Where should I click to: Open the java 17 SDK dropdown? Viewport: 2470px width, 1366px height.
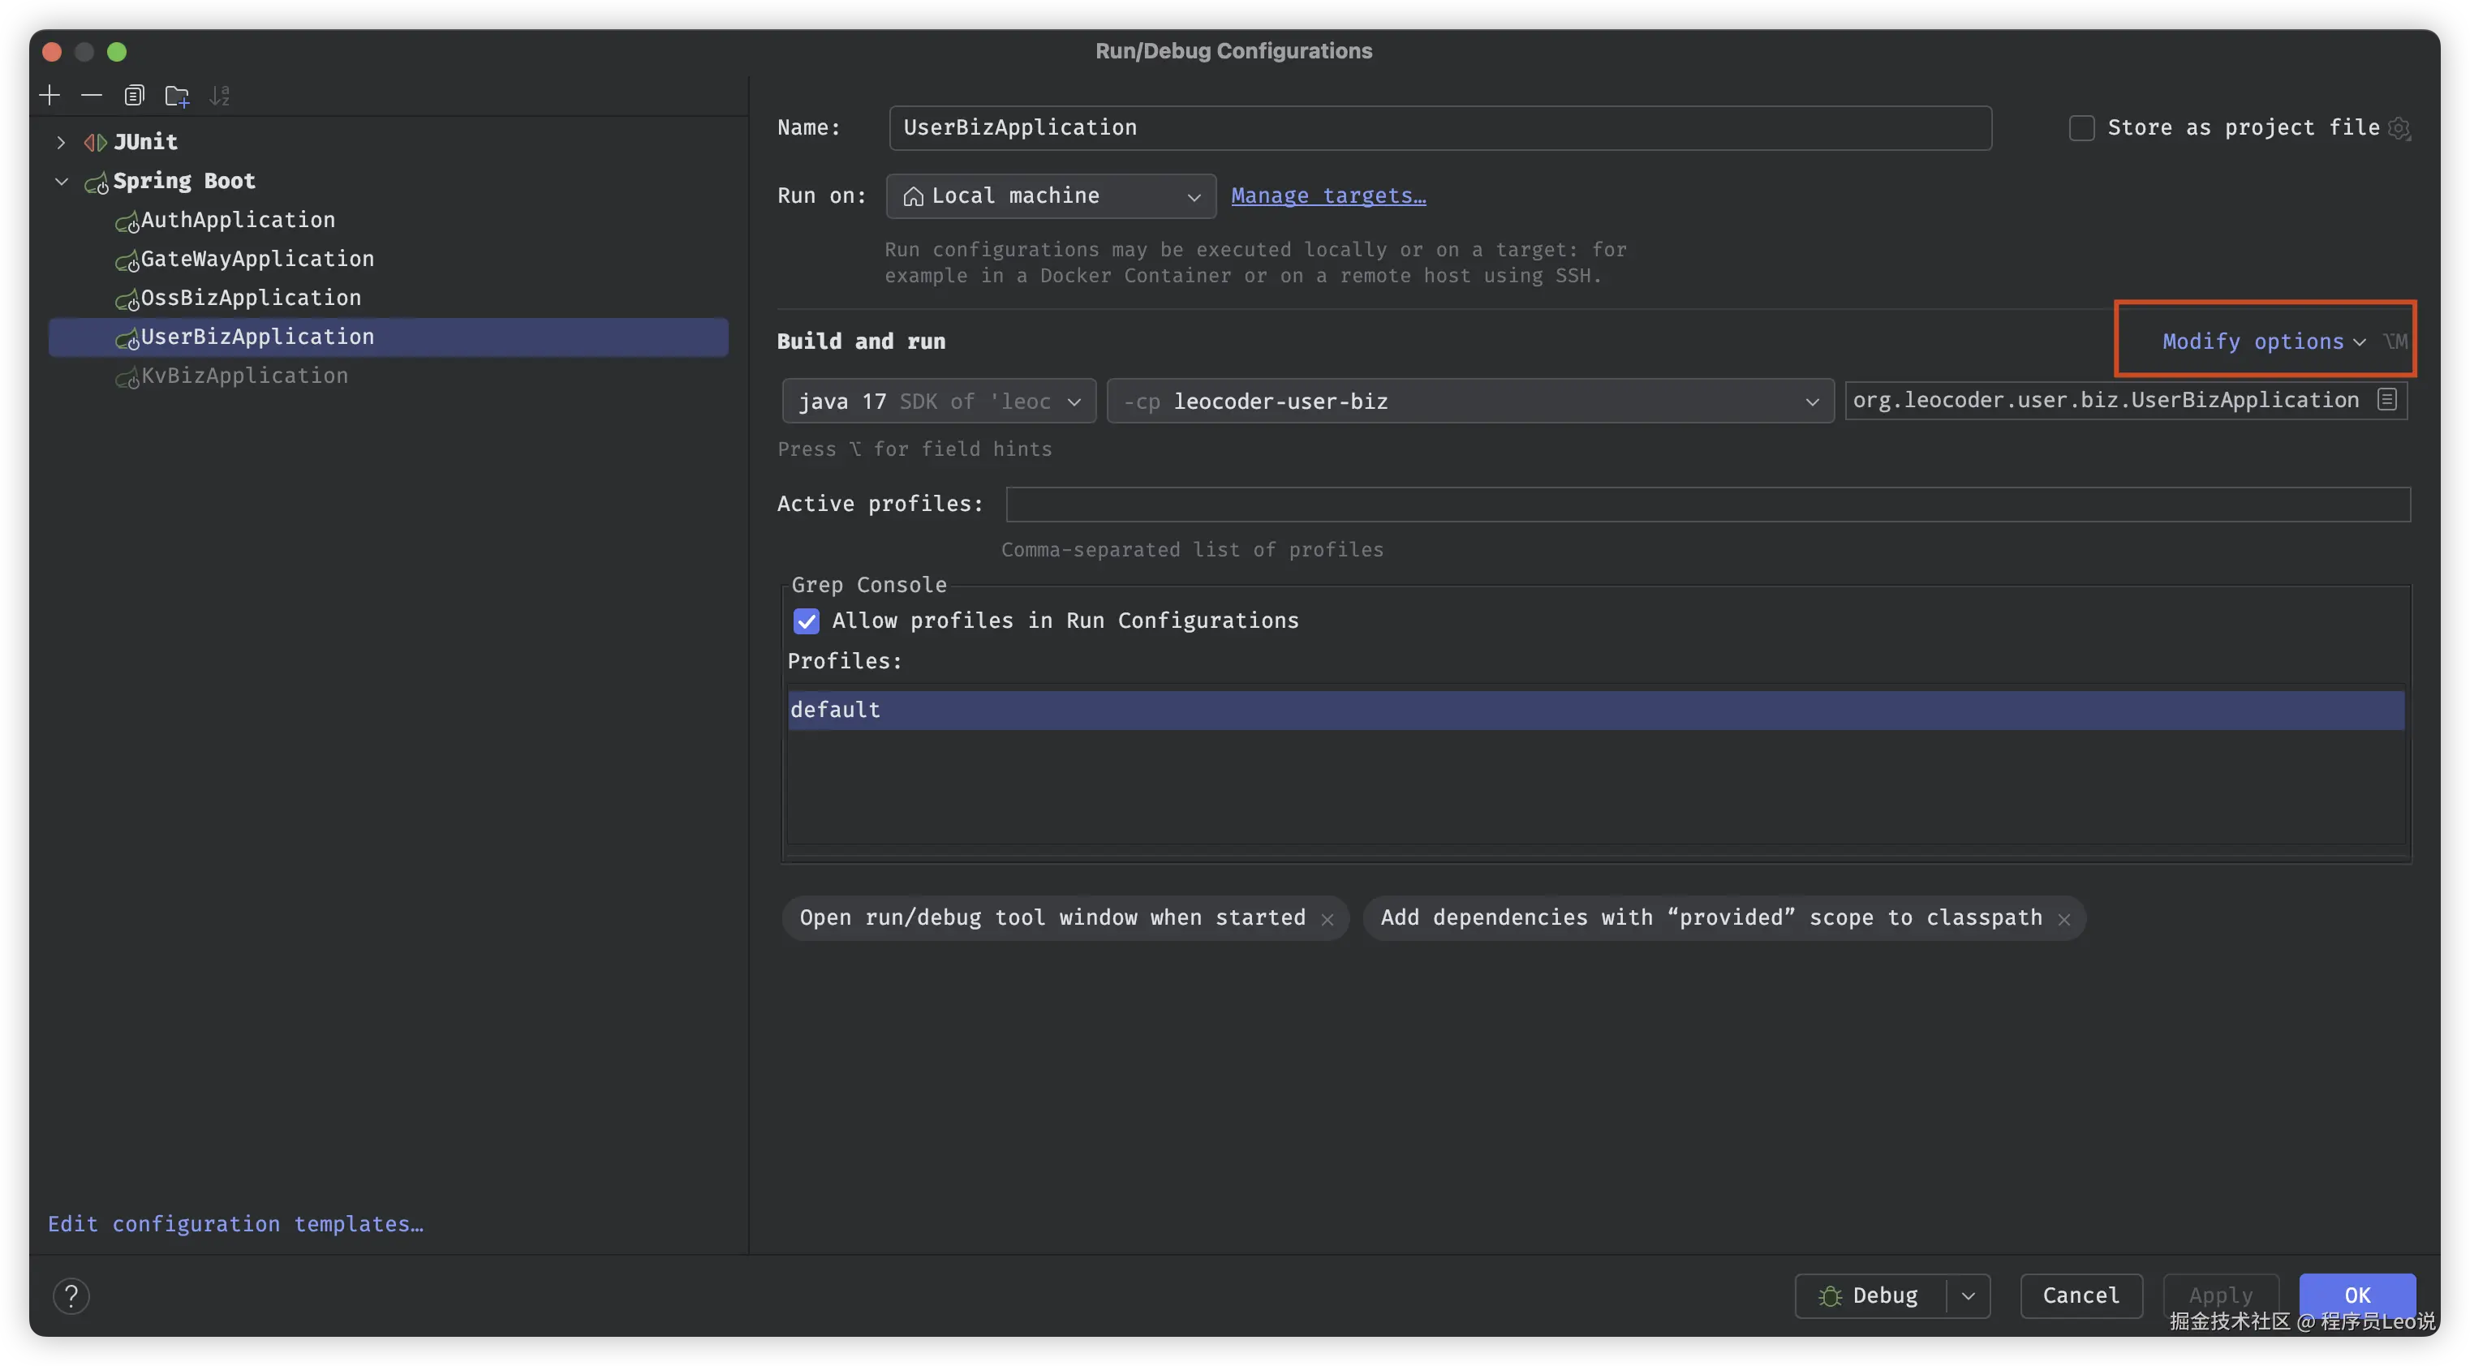click(939, 402)
